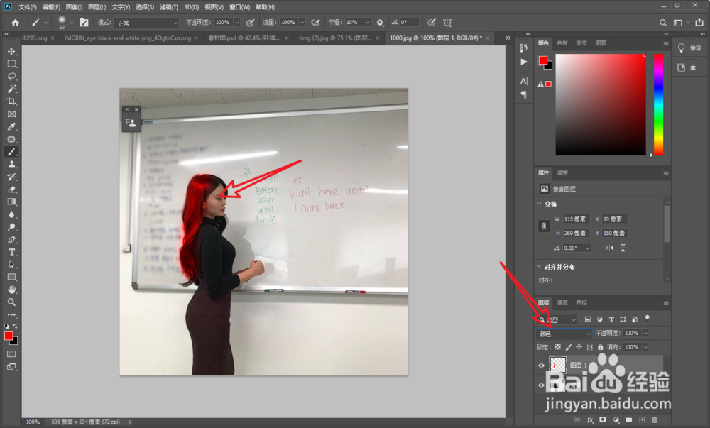
Task: Select the Clone Stamp tool
Action: pyautogui.click(x=12, y=164)
